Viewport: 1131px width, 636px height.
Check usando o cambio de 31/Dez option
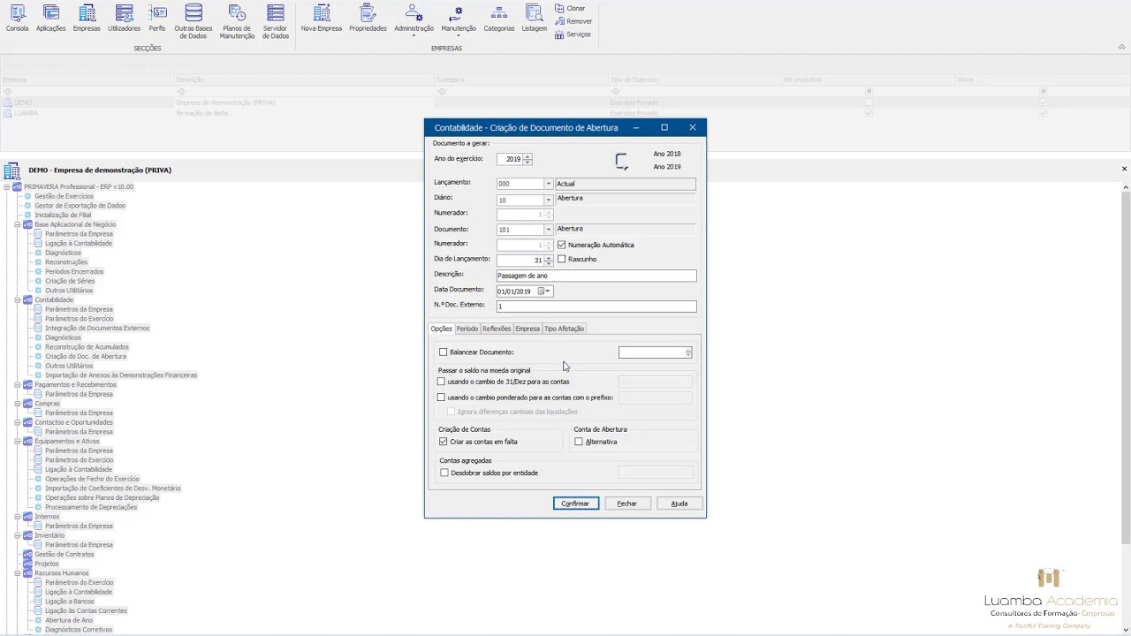pyautogui.click(x=442, y=382)
